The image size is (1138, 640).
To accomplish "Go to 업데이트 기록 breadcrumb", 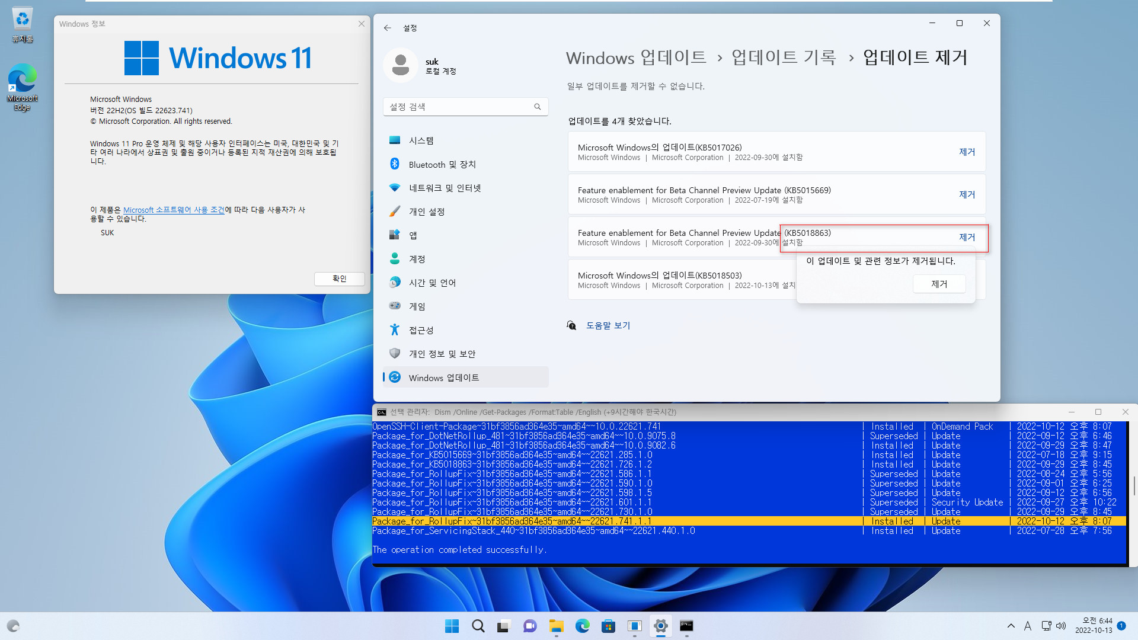I will pos(784,57).
